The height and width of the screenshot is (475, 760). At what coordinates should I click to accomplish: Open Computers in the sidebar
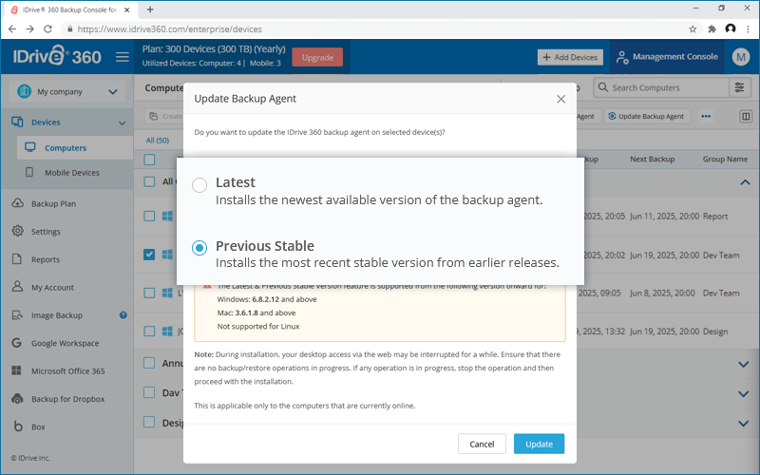pyautogui.click(x=75, y=148)
